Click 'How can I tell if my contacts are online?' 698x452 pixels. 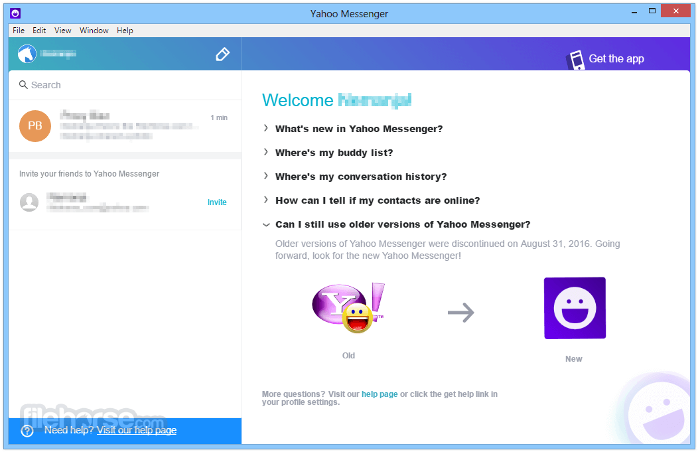(378, 200)
